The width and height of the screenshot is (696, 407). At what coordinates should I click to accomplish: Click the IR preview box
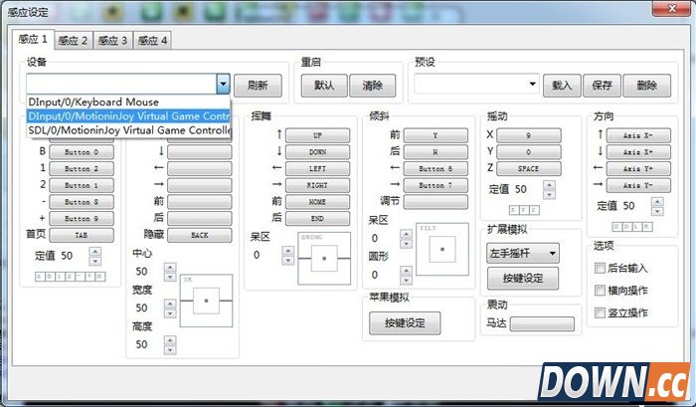coord(206,301)
